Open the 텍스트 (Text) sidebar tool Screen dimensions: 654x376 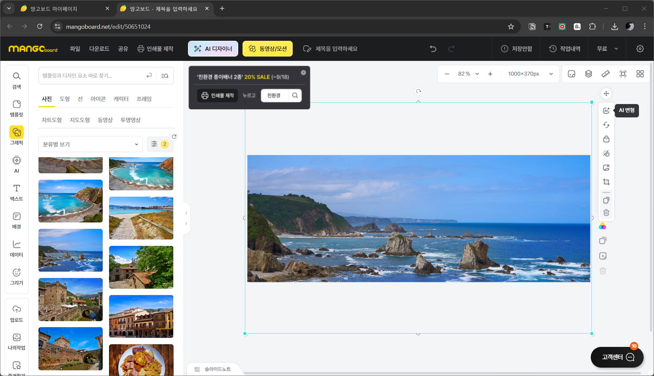(x=16, y=192)
